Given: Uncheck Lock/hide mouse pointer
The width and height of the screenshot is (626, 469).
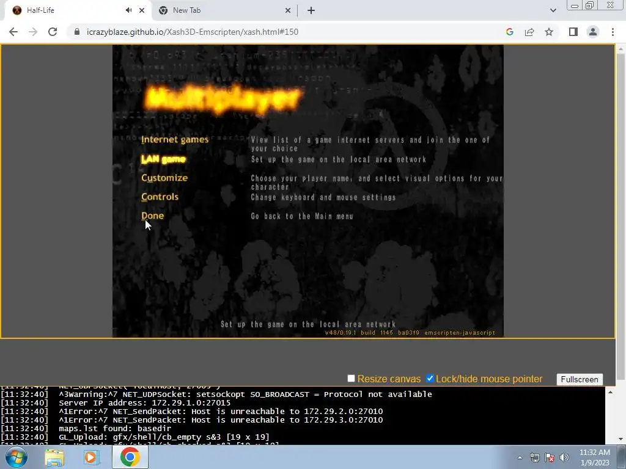Looking at the screenshot, I should point(430,378).
